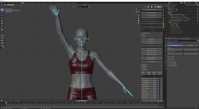Activate the 3D Cursor tool
Viewport: 199px width, 109px height.
tap(2, 13)
